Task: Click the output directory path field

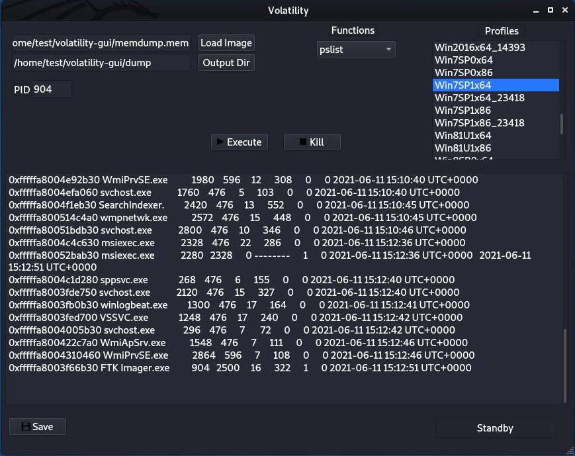Action: [x=101, y=63]
